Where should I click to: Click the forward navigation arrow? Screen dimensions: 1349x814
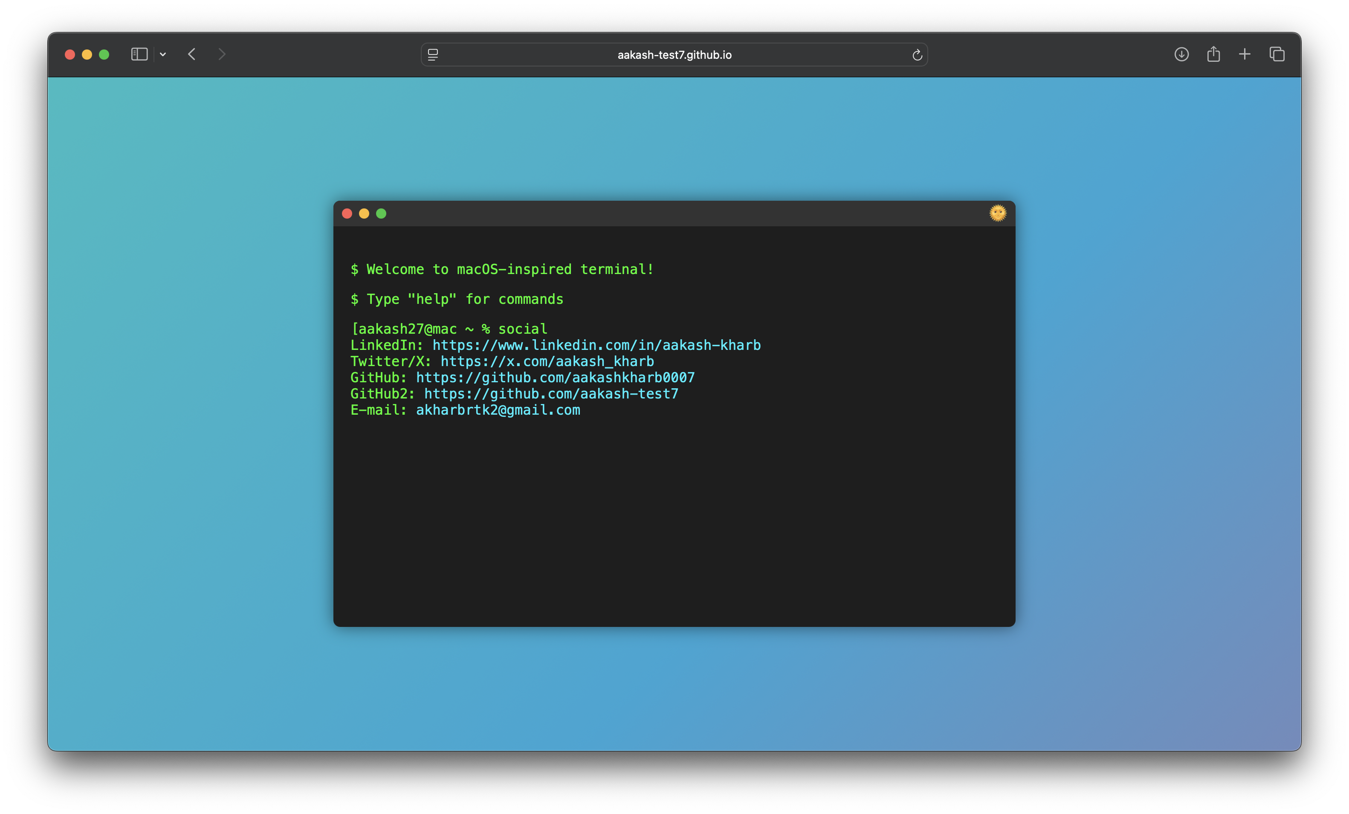tap(222, 54)
